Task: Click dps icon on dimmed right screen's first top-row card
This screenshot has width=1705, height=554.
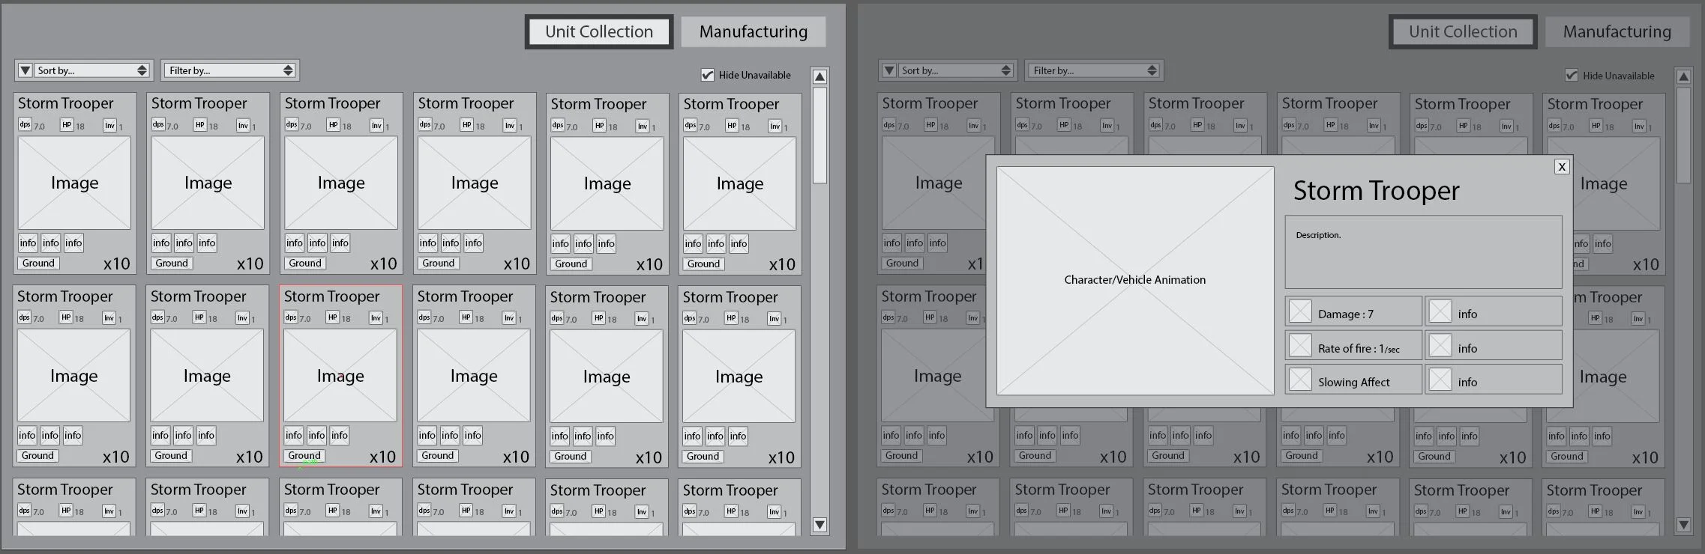Action: click(888, 124)
